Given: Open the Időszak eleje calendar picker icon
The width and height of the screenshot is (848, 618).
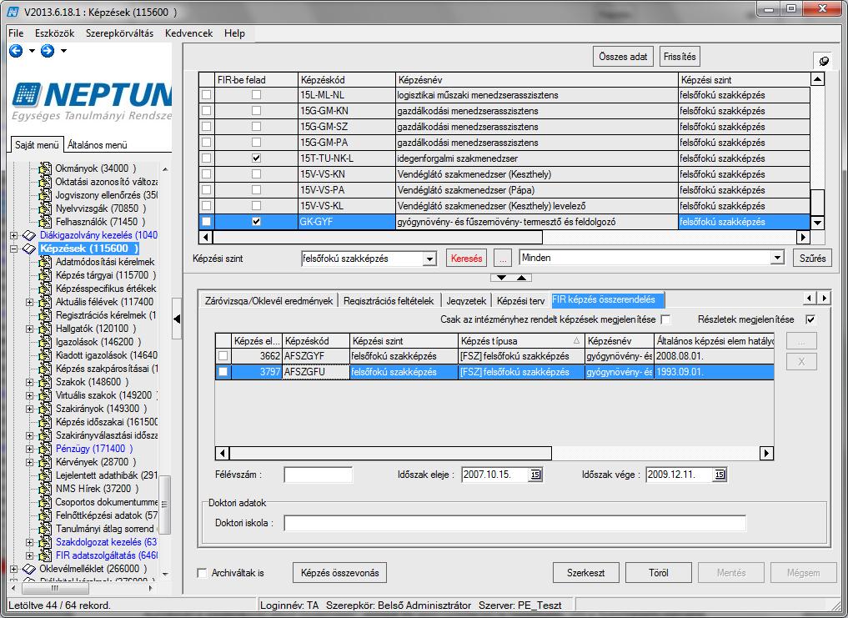Looking at the screenshot, I should point(534,475).
